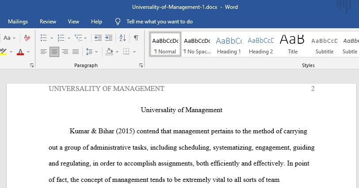
Task: Click Clear All Formatting eraser icon
Action: click(x=27, y=38)
